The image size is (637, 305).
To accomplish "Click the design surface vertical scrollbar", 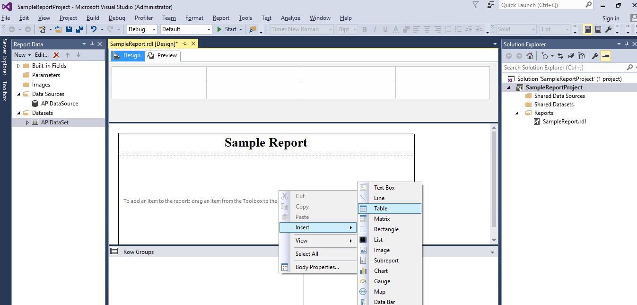I will (x=494, y=180).
